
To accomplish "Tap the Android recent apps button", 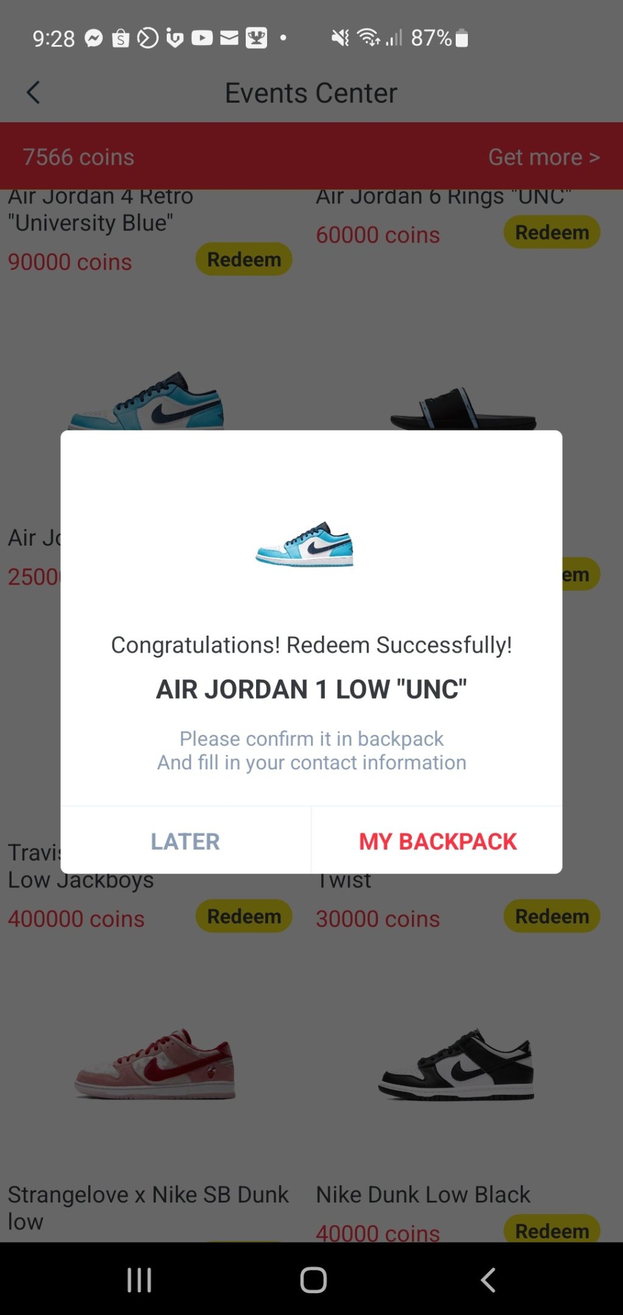I will 139,1280.
